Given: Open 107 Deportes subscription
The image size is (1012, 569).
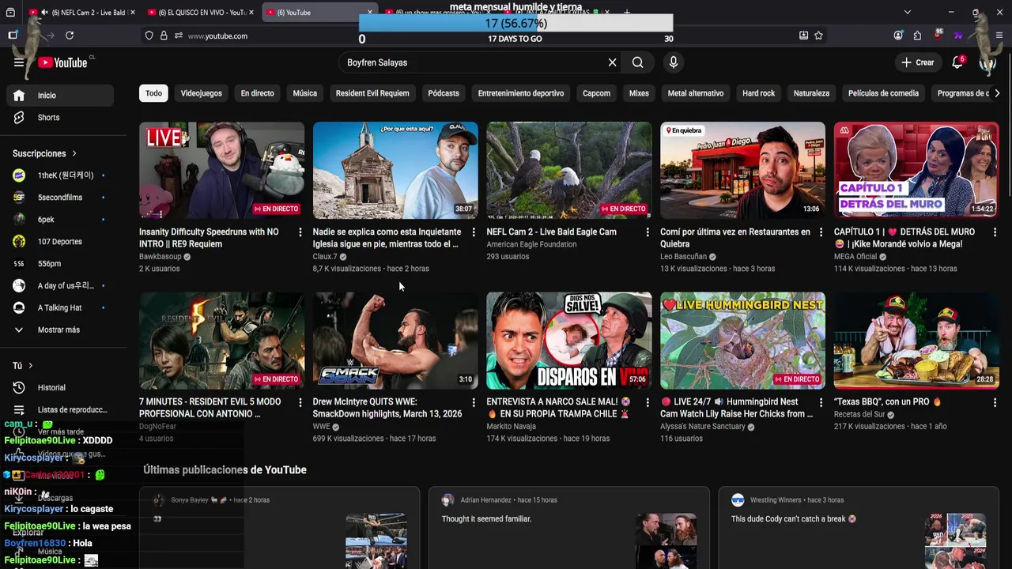Looking at the screenshot, I should point(61,242).
